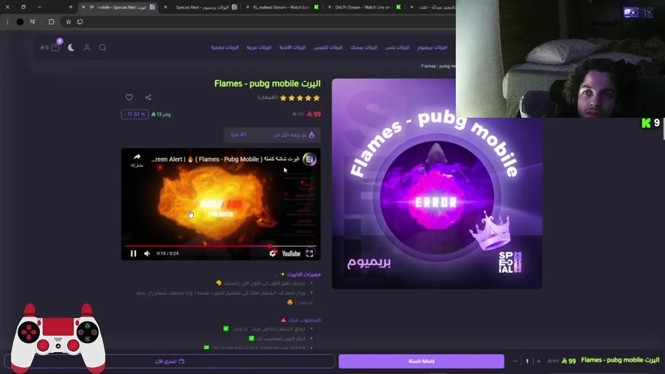Image resolution: width=665 pixels, height=374 pixels.
Task: Open the media control playlist icon
Action: [x=33, y=22]
